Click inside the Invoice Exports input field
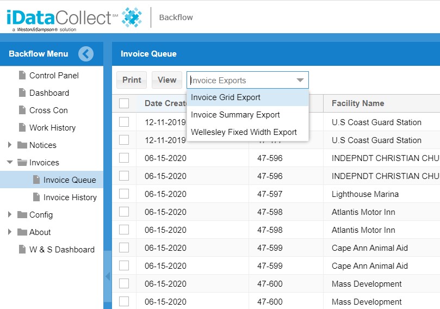The height and width of the screenshot is (309, 440). (241, 81)
